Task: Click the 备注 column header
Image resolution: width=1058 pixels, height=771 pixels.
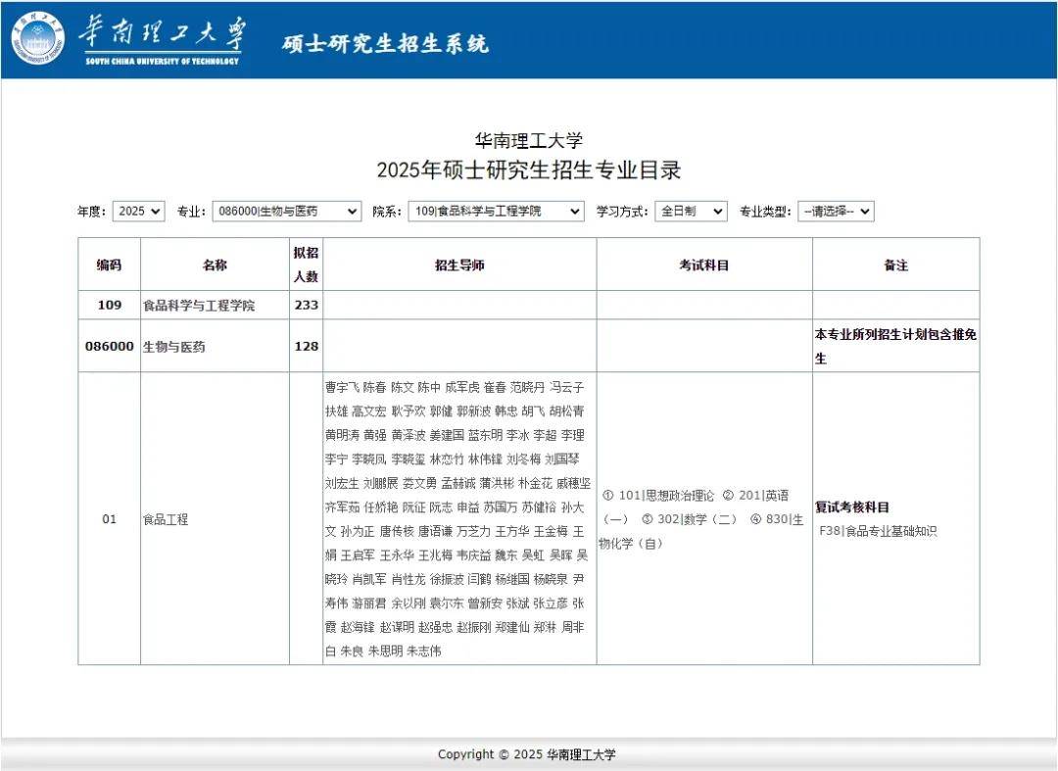Action: click(x=896, y=265)
